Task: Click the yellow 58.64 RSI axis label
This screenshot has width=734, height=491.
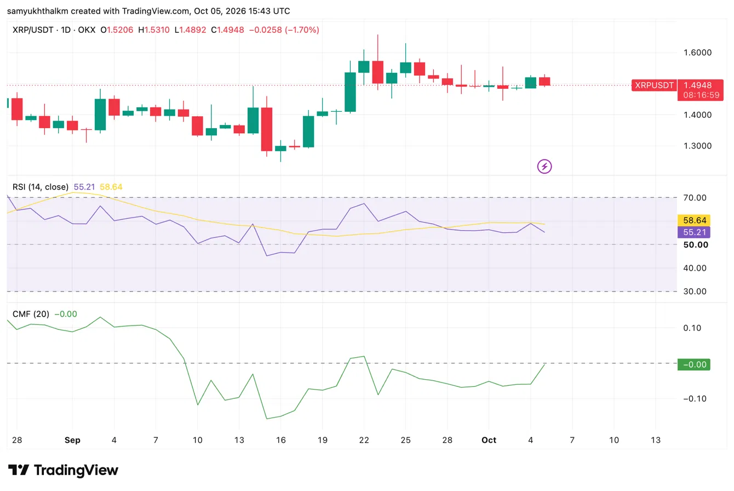Action: (694, 220)
